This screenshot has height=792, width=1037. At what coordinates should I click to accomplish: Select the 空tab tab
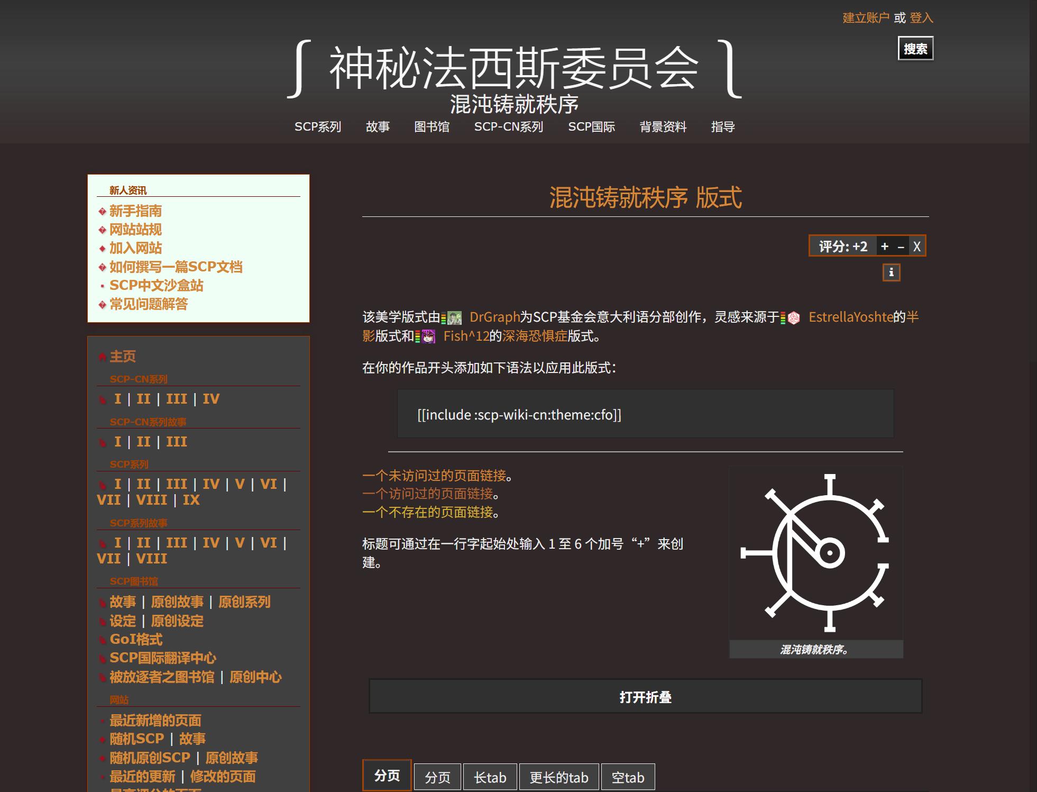[x=628, y=777]
